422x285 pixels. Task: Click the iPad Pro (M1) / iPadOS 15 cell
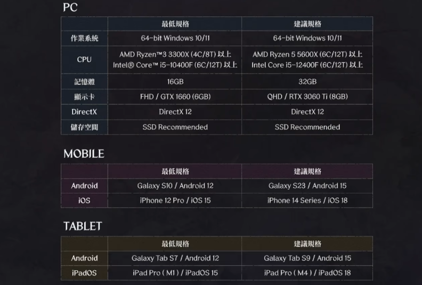175,273
